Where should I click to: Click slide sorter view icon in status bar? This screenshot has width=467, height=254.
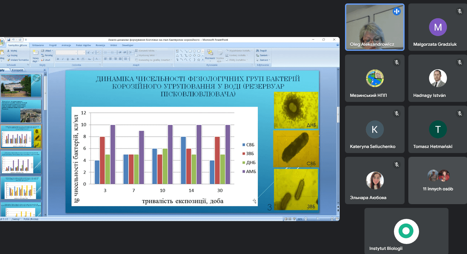pos(290,219)
